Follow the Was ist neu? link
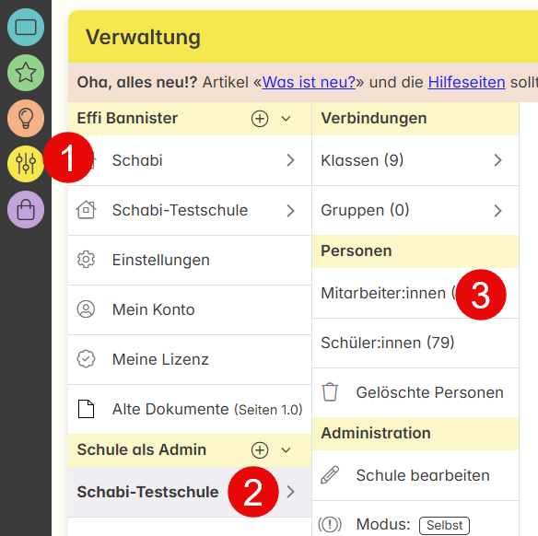538x536 pixels. point(309,82)
